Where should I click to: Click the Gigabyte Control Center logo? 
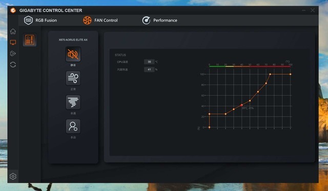(x=13, y=10)
